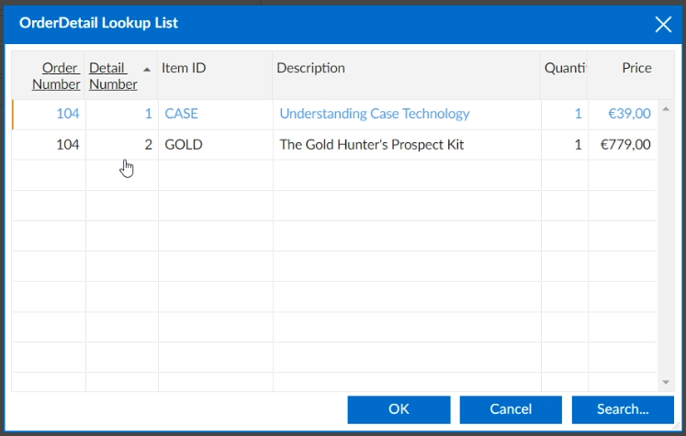The height and width of the screenshot is (436, 686).
Task: Close the OrderDetail Lookup List dialog
Action: (x=663, y=24)
